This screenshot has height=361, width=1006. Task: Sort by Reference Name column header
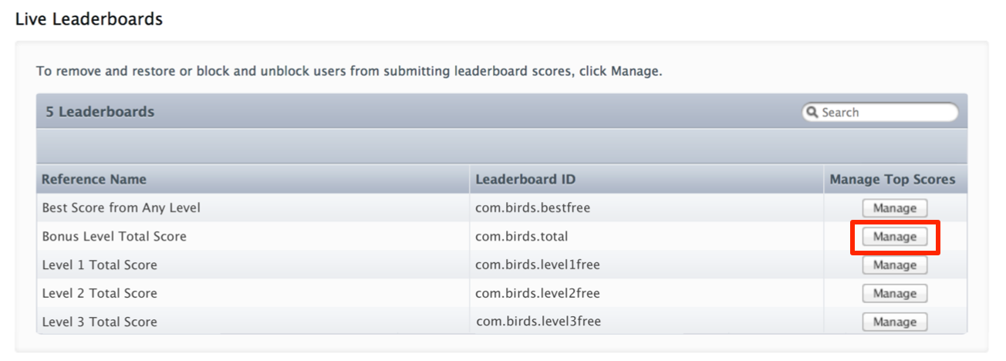pos(253,179)
